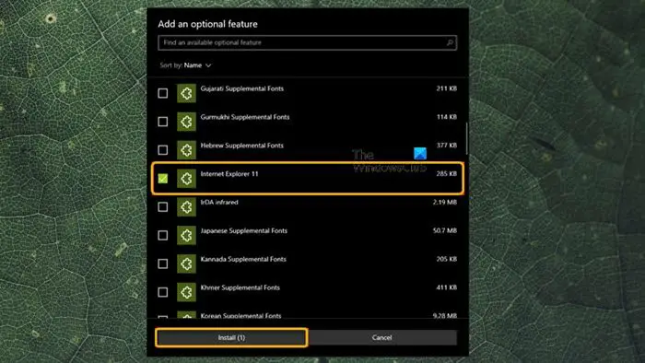The width and height of the screenshot is (645, 363).
Task: Click the 50.7 MB size value
Action: pos(445,230)
